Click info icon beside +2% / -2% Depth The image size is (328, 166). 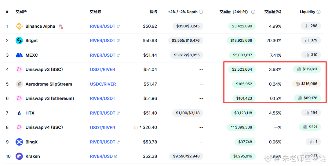201,12
